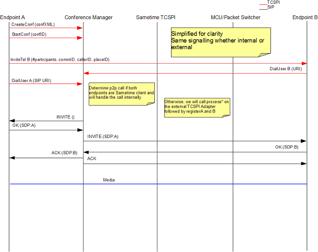This screenshot has width=318, height=252.
Task: Click the folded corner of the 'Otherwise' note
Action: pos(226,116)
